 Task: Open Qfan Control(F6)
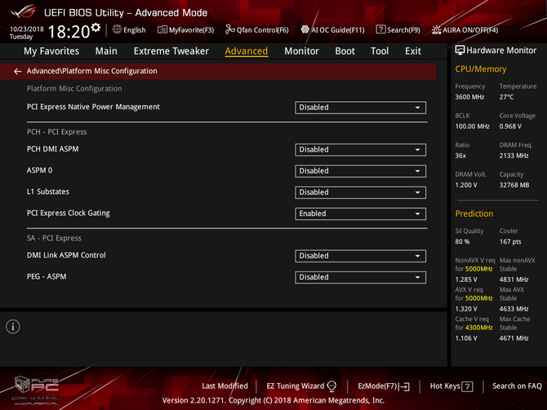[257, 30]
